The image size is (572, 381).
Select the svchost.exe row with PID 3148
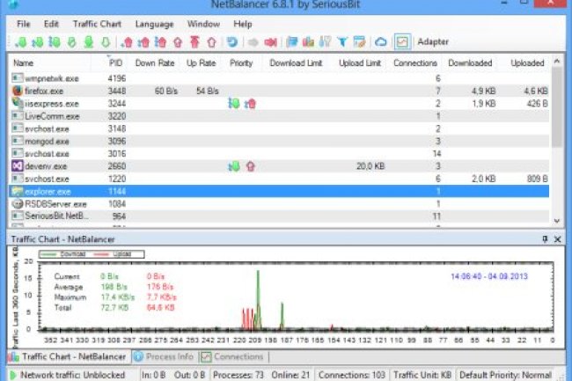(53, 128)
